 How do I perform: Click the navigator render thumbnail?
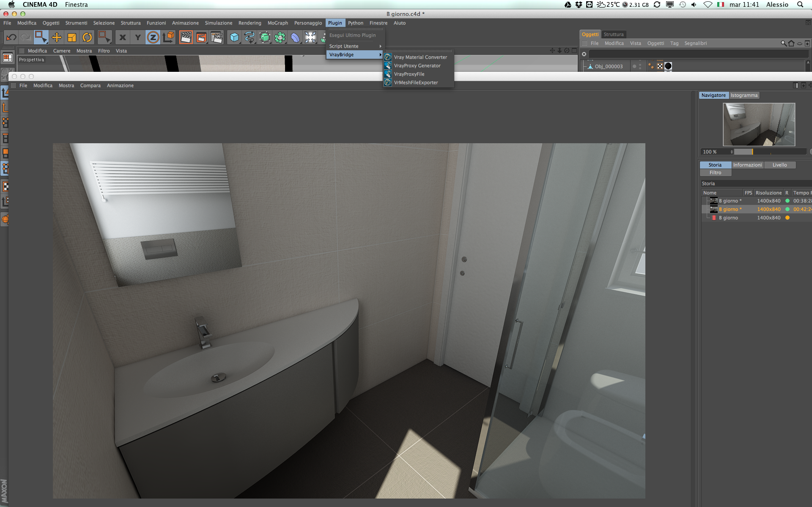(x=759, y=124)
